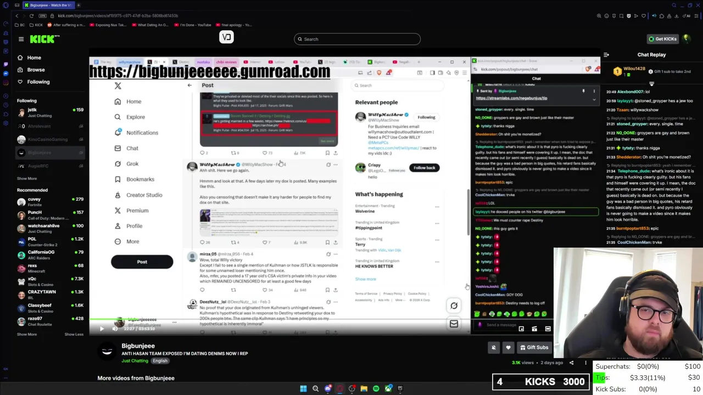Open rexs Minecraft channel
This screenshot has height=395, width=703.
coord(50,268)
